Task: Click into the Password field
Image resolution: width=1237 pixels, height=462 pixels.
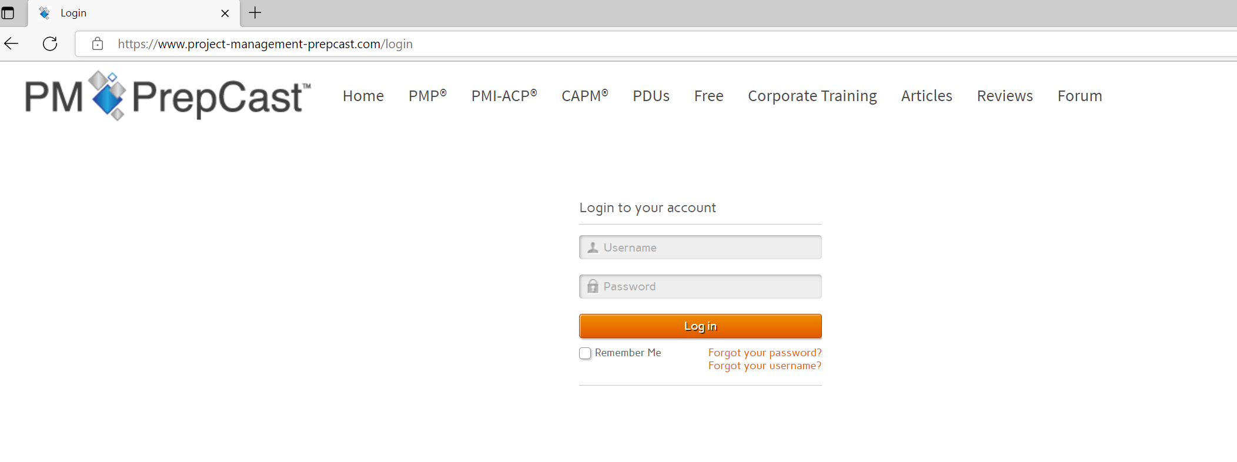Action: [700, 286]
